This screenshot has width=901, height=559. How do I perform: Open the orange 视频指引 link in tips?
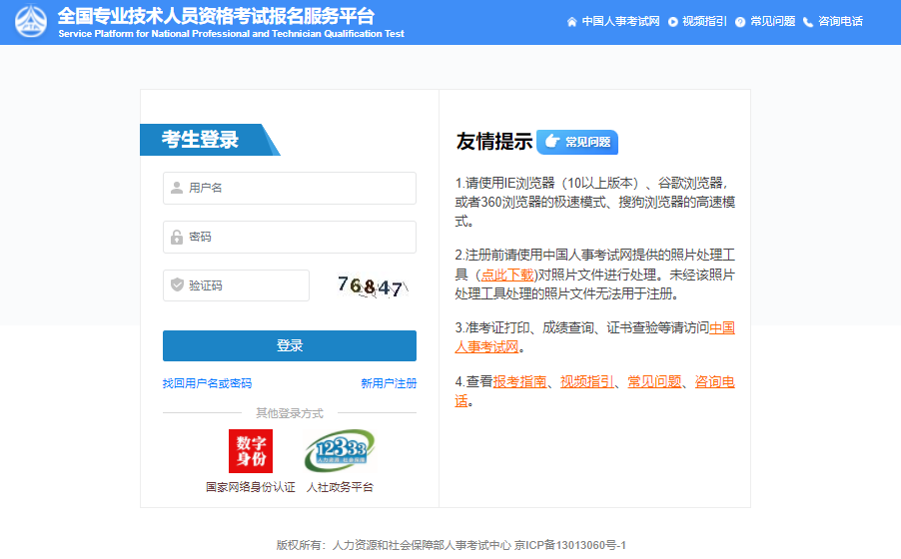tap(587, 381)
